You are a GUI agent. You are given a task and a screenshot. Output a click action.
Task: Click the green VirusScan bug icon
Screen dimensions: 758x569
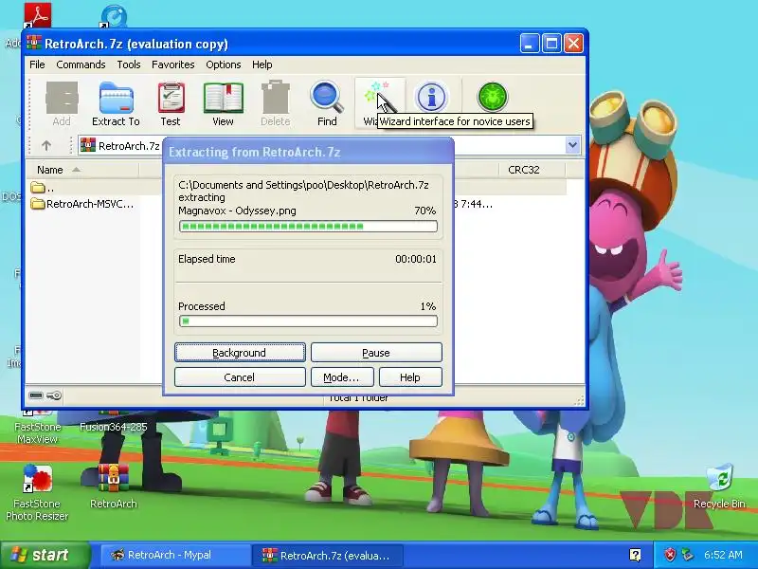point(492,97)
